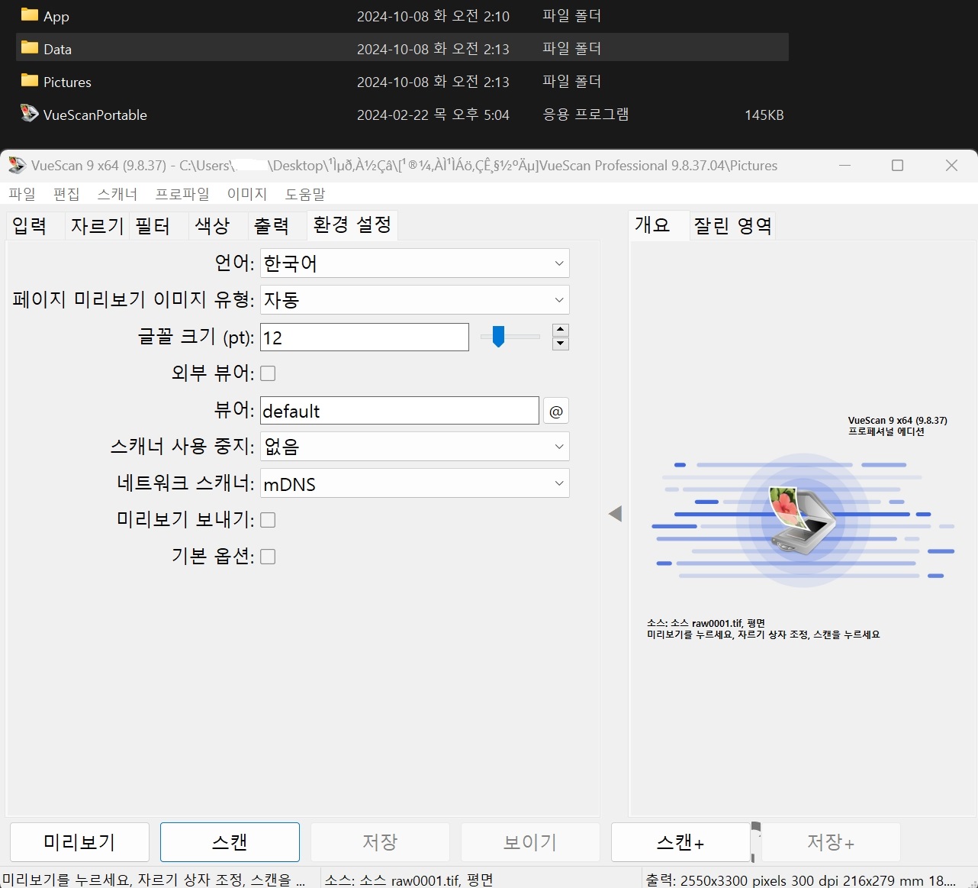Click the VueScan scanner logo image in the preview

tap(804, 521)
